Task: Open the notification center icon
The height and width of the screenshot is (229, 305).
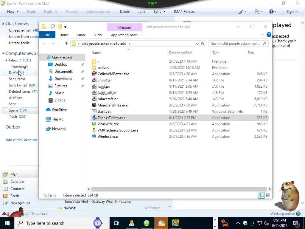Action: pyautogui.click(x=296, y=223)
